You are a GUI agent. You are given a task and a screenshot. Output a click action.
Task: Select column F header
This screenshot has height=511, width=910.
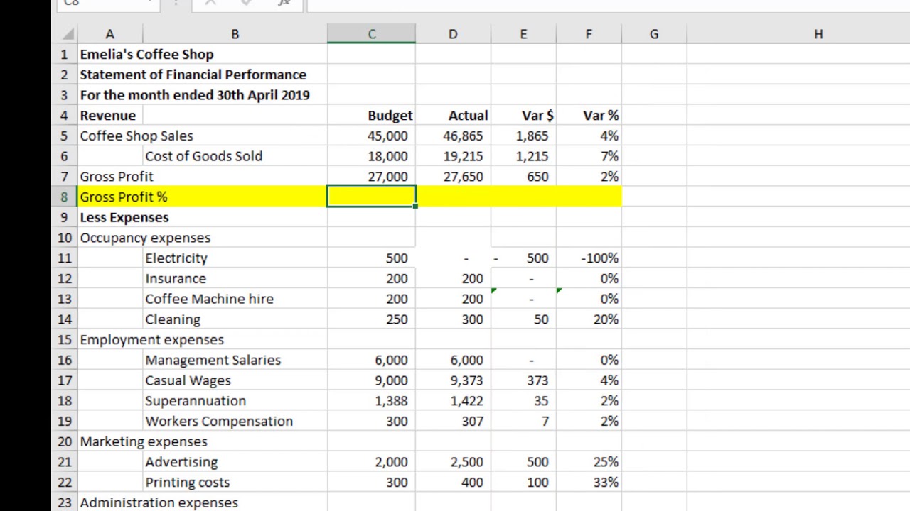point(589,34)
